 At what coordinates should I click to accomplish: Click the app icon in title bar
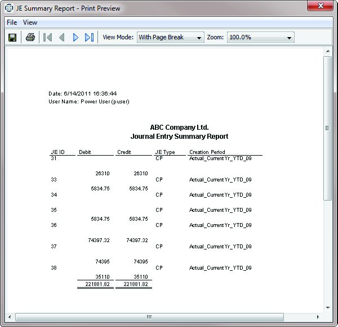click(10, 8)
